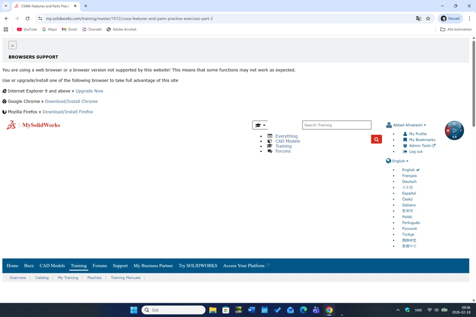Open YouTube bookmark
Screen dimensions: 476x317
[x=27, y=29]
